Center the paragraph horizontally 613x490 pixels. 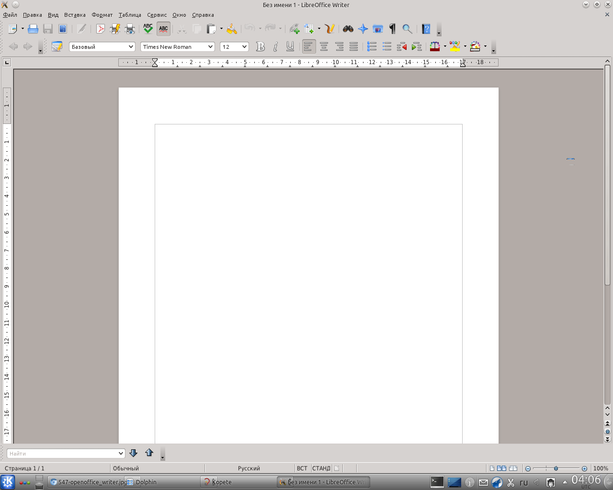click(324, 46)
